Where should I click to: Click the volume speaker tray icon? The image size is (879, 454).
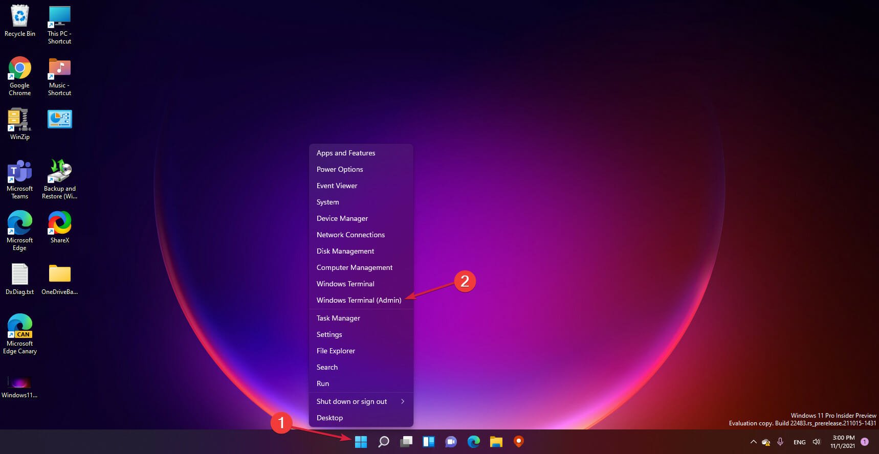[817, 442]
